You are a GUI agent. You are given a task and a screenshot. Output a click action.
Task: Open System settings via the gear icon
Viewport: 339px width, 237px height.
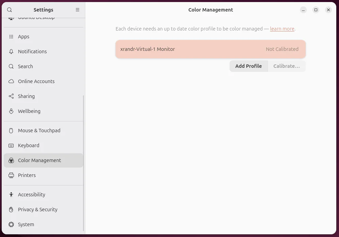(11, 224)
